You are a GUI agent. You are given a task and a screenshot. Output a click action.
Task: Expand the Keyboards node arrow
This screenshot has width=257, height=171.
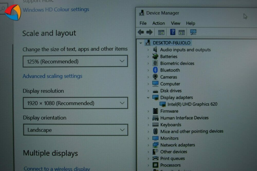(x=148, y=125)
